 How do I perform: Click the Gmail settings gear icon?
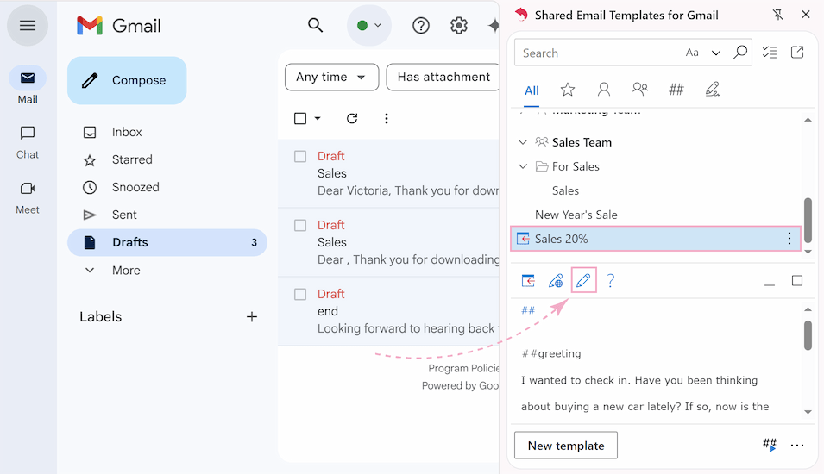pyautogui.click(x=459, y=26)
